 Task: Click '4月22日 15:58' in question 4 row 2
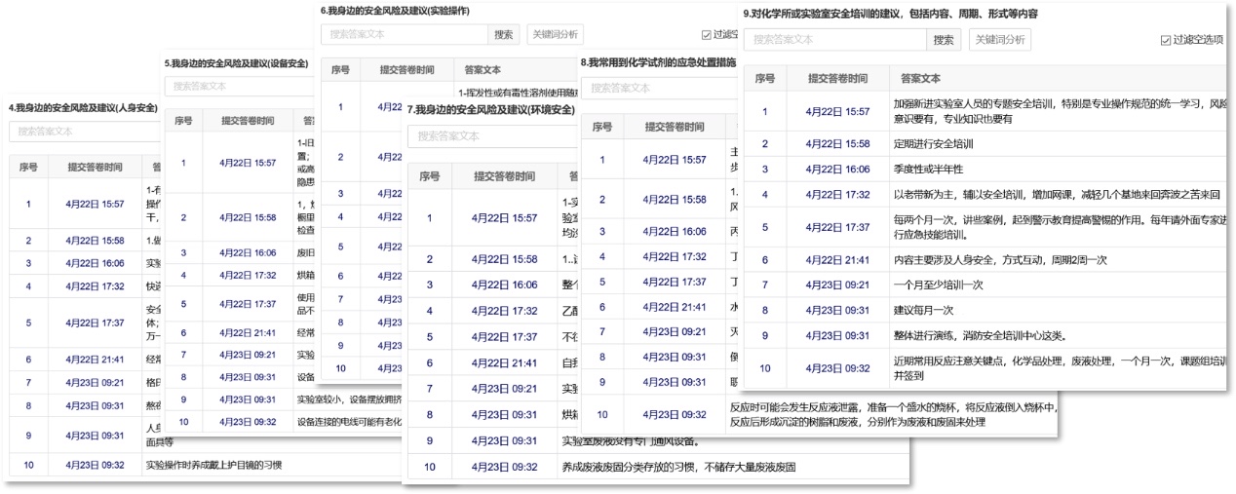(x=95, y=239)
